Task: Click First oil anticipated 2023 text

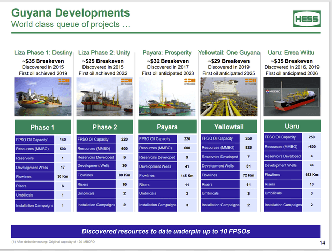Action: point(168,73)
